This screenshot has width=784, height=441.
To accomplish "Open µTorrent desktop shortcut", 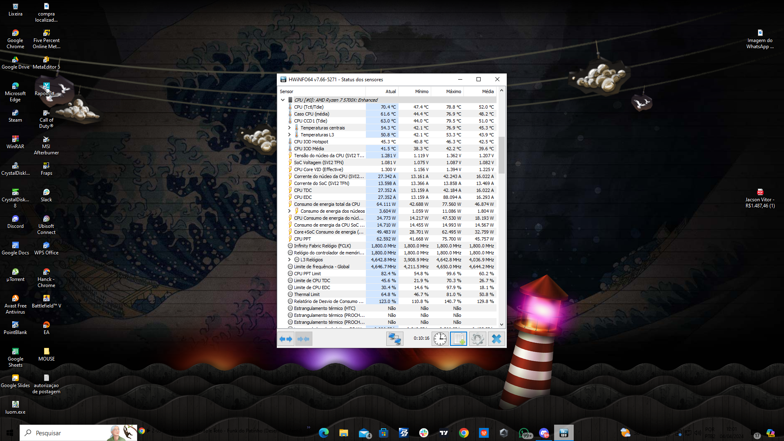I will pyautogui.click(x=16, y=275).
